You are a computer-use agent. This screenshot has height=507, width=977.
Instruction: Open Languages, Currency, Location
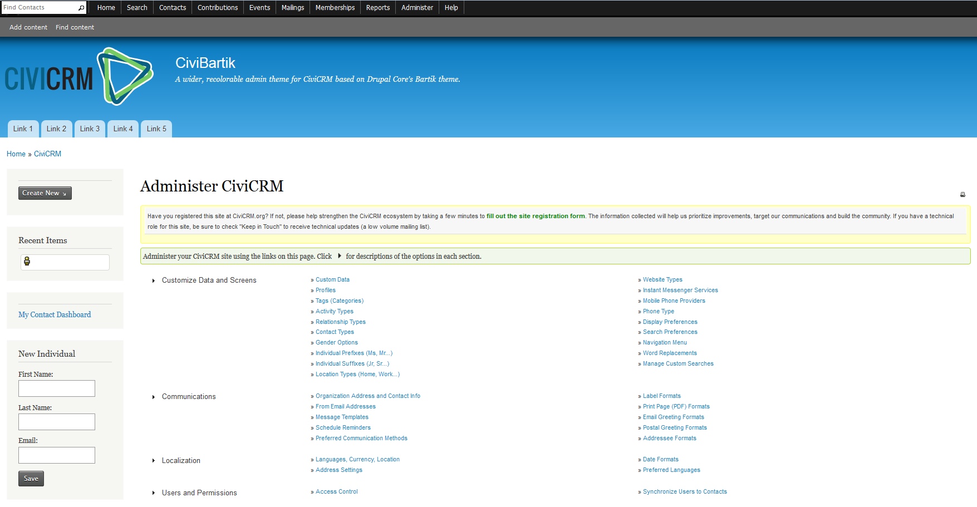click(x=357, y=460)
